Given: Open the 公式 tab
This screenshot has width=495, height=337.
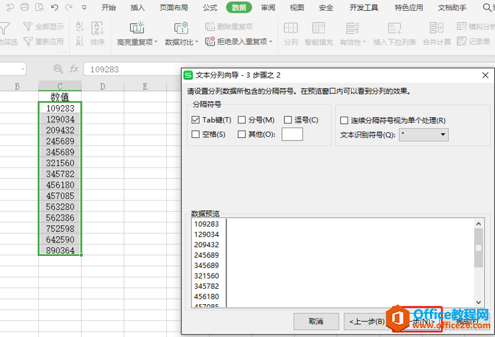Looking at the screenshot, I should 210,7.
